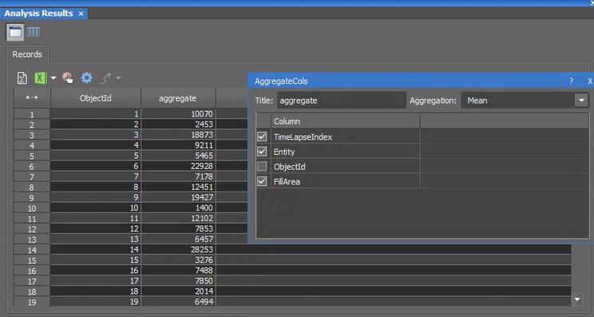Check the ObjectId column checkbox

pyautogui.click(x=262, y=166)
